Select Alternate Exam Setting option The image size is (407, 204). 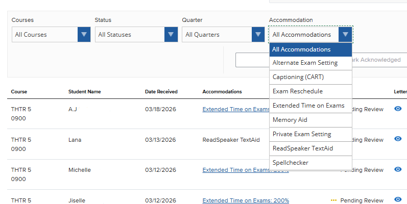pos(310,63)
